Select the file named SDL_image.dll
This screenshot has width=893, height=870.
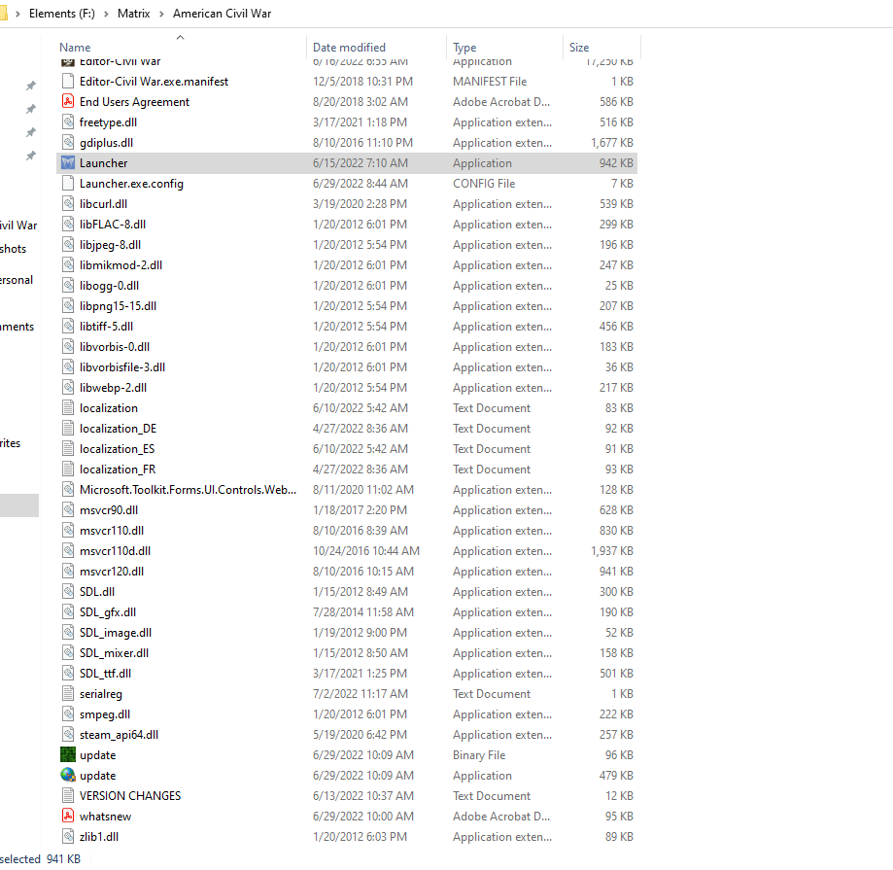[x=115, y=633]
